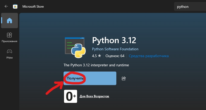Go to the Игры section icon
The image size is (206, 110).
point(9,51)
